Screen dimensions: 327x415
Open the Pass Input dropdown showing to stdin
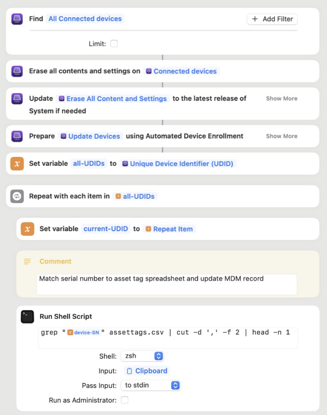click(x=151, y=385)
